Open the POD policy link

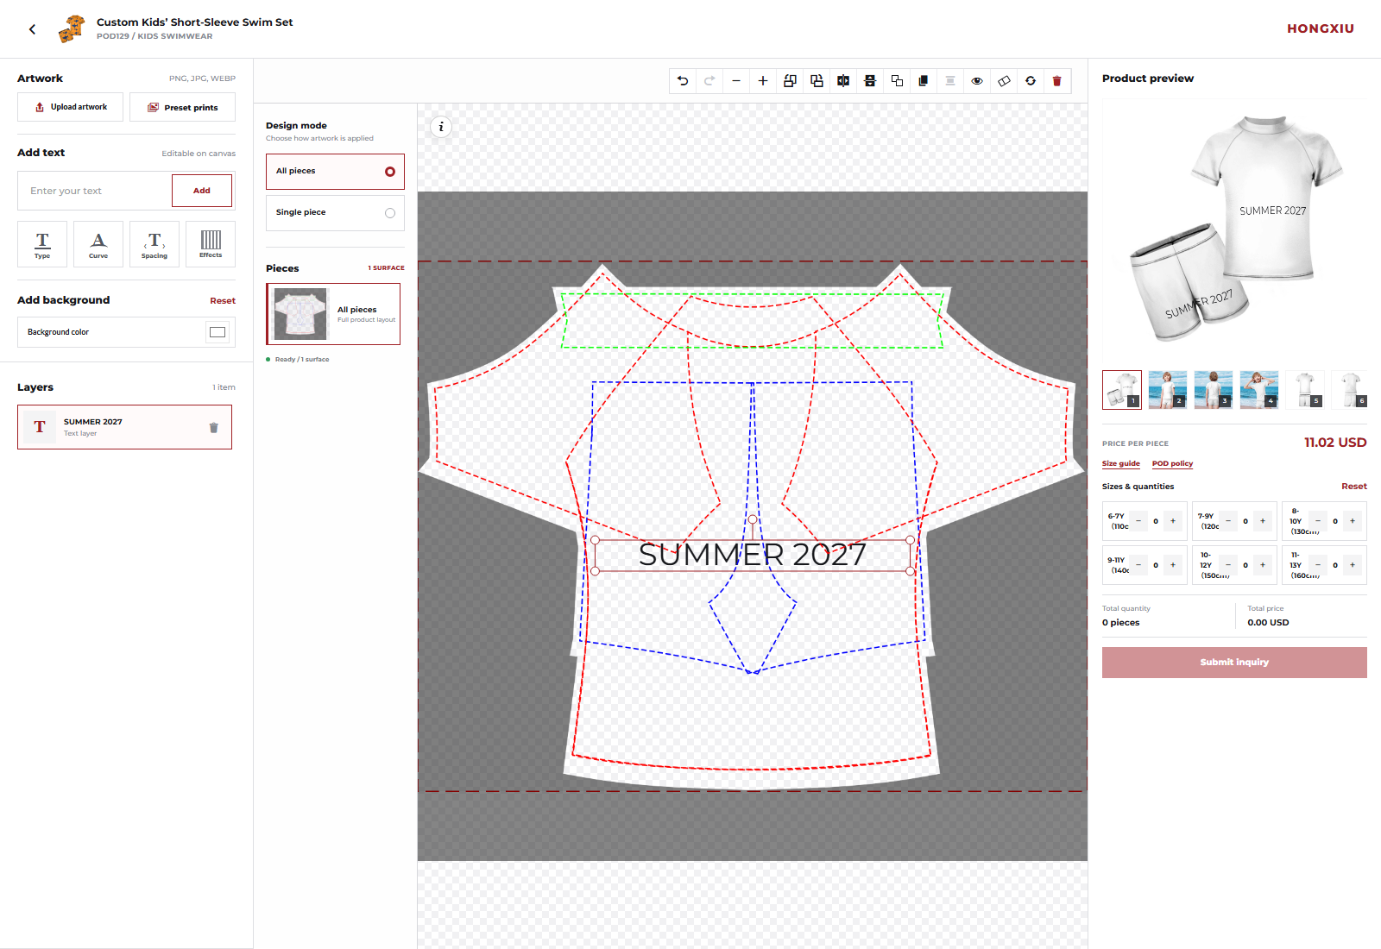pos(1172,464)
